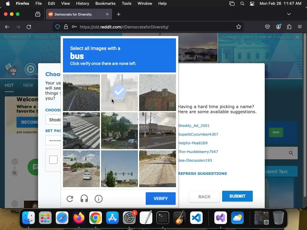Select the captcha tile showing the highway overpass
The height and width of the screenshot is (230, 307).
(81, 93)
